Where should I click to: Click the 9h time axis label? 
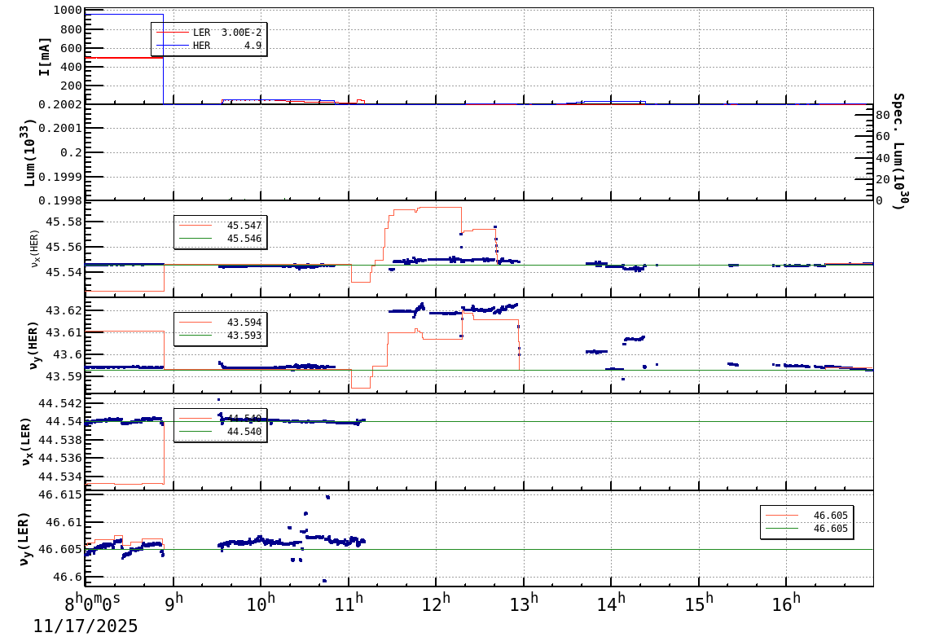(174, 604)
